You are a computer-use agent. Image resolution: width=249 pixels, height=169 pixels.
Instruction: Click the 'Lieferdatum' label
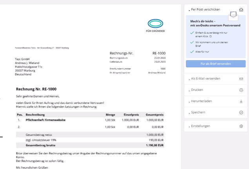click(116, 62)
